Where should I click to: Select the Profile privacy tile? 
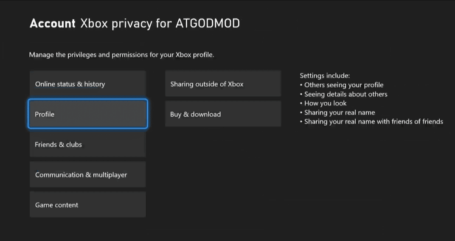(87, 114)
